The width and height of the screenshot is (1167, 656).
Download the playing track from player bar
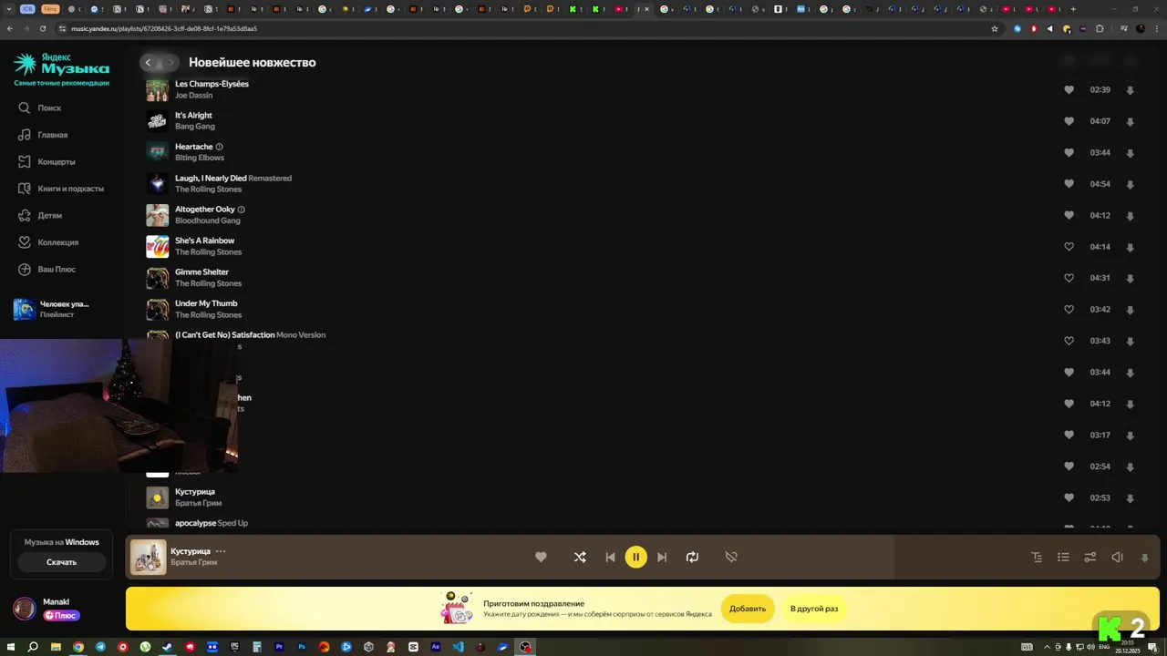click(x=1145, y=558)
